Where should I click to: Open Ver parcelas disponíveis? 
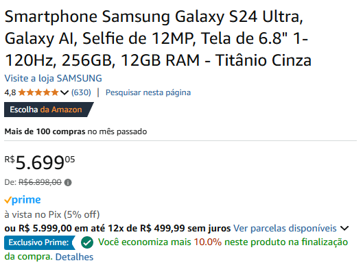click(x=285, y=228)
